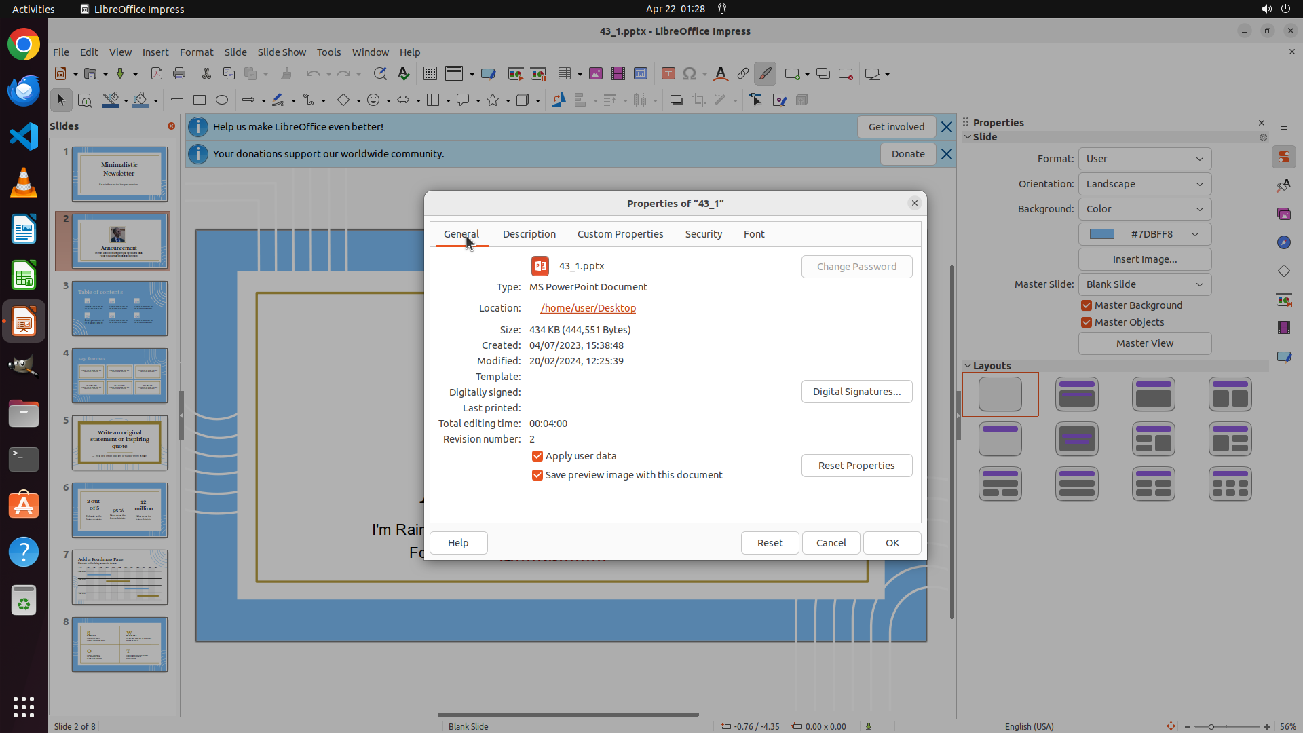Select the Rectangle shape tool
The width and height of the screenshot is (1303, 733).
pyautogui.click(x=200, y=100)
